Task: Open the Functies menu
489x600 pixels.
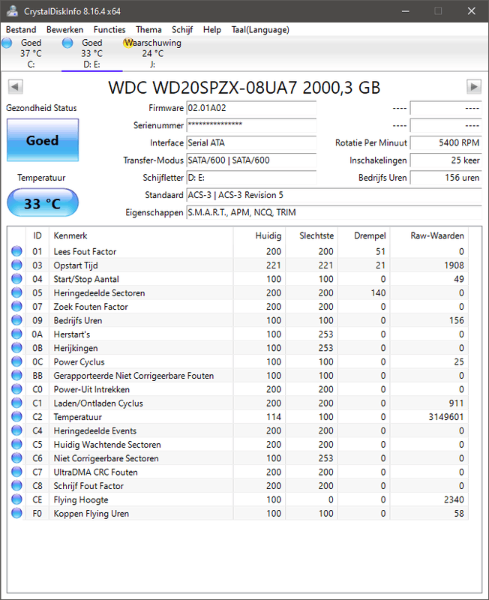Action: pos(109,30)
